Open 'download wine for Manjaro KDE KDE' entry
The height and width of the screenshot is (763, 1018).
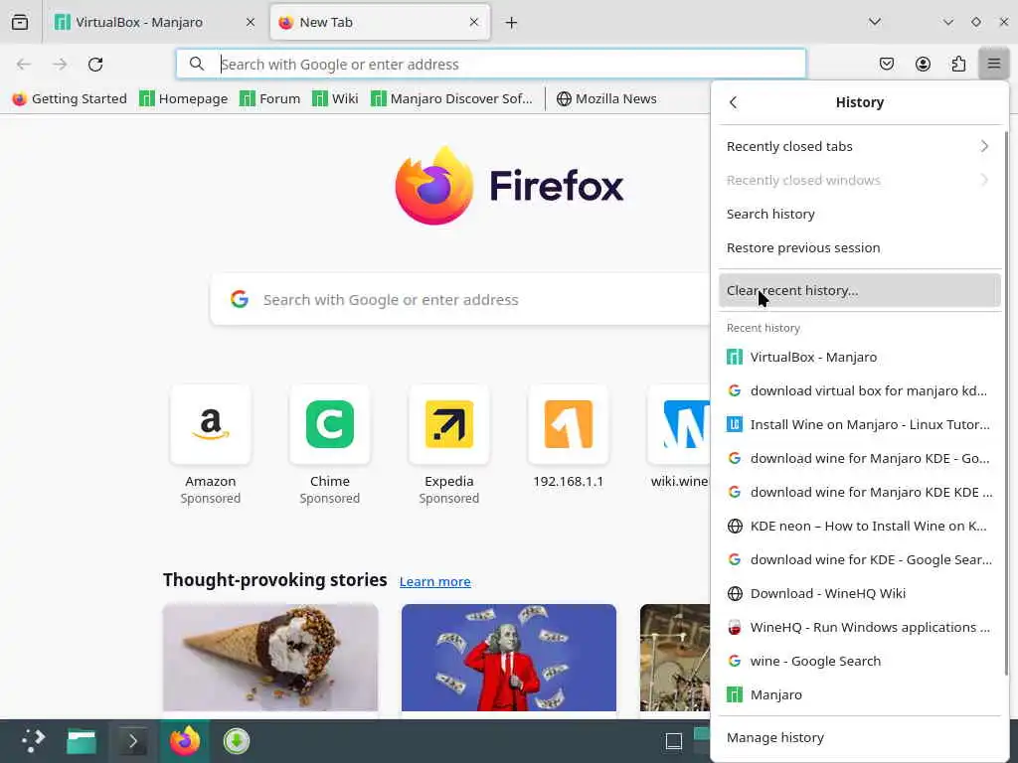coord(860,492)
